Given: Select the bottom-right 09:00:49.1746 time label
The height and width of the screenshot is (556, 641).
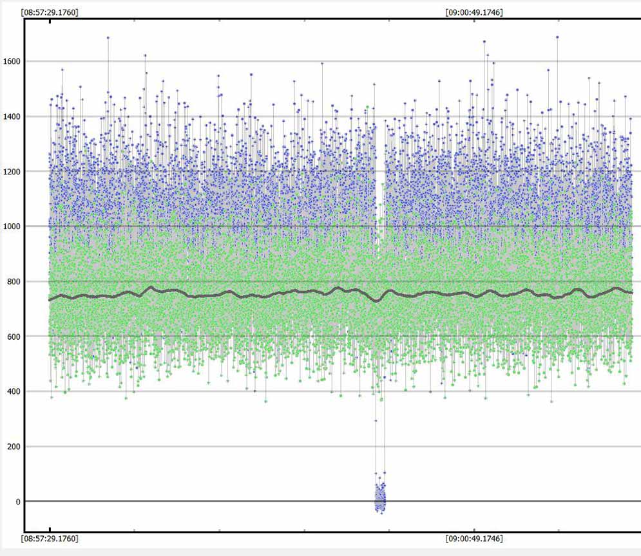Looking at the screenshot, I should [x=474, y=538].
